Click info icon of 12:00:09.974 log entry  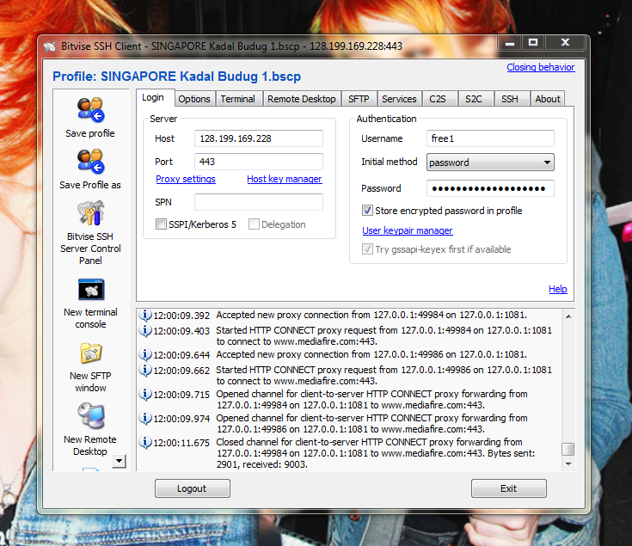[x=145, y=418]
